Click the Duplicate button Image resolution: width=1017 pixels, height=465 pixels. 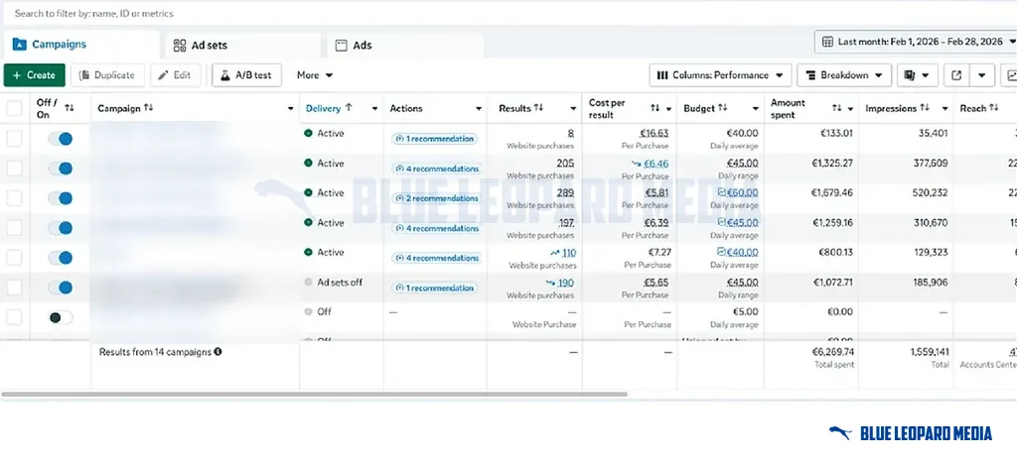[x=106, y=75]
